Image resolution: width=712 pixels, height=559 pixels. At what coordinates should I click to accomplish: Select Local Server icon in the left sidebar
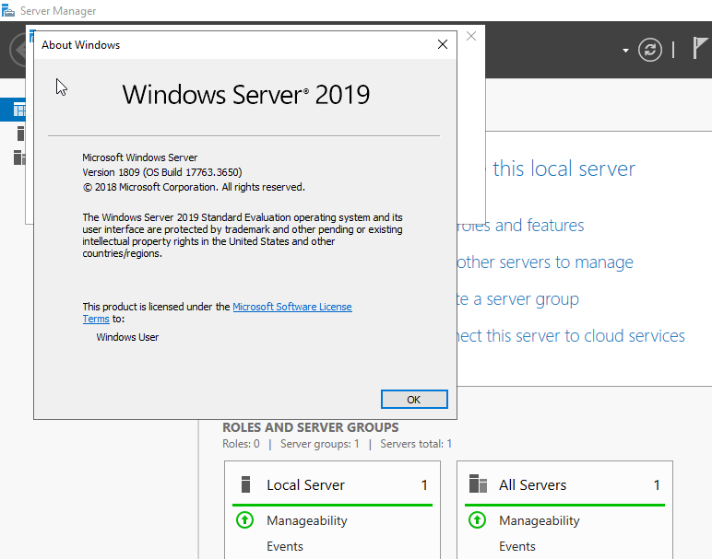coord(20,134)
